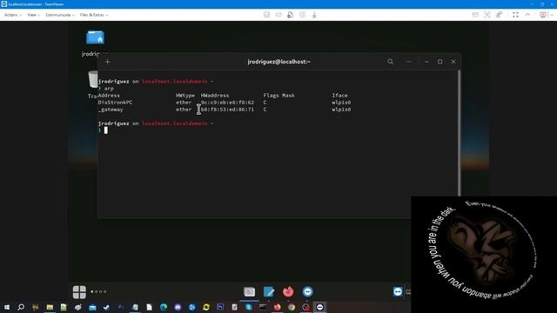Launch Firefox from the remote dock

tap(288, 292)
